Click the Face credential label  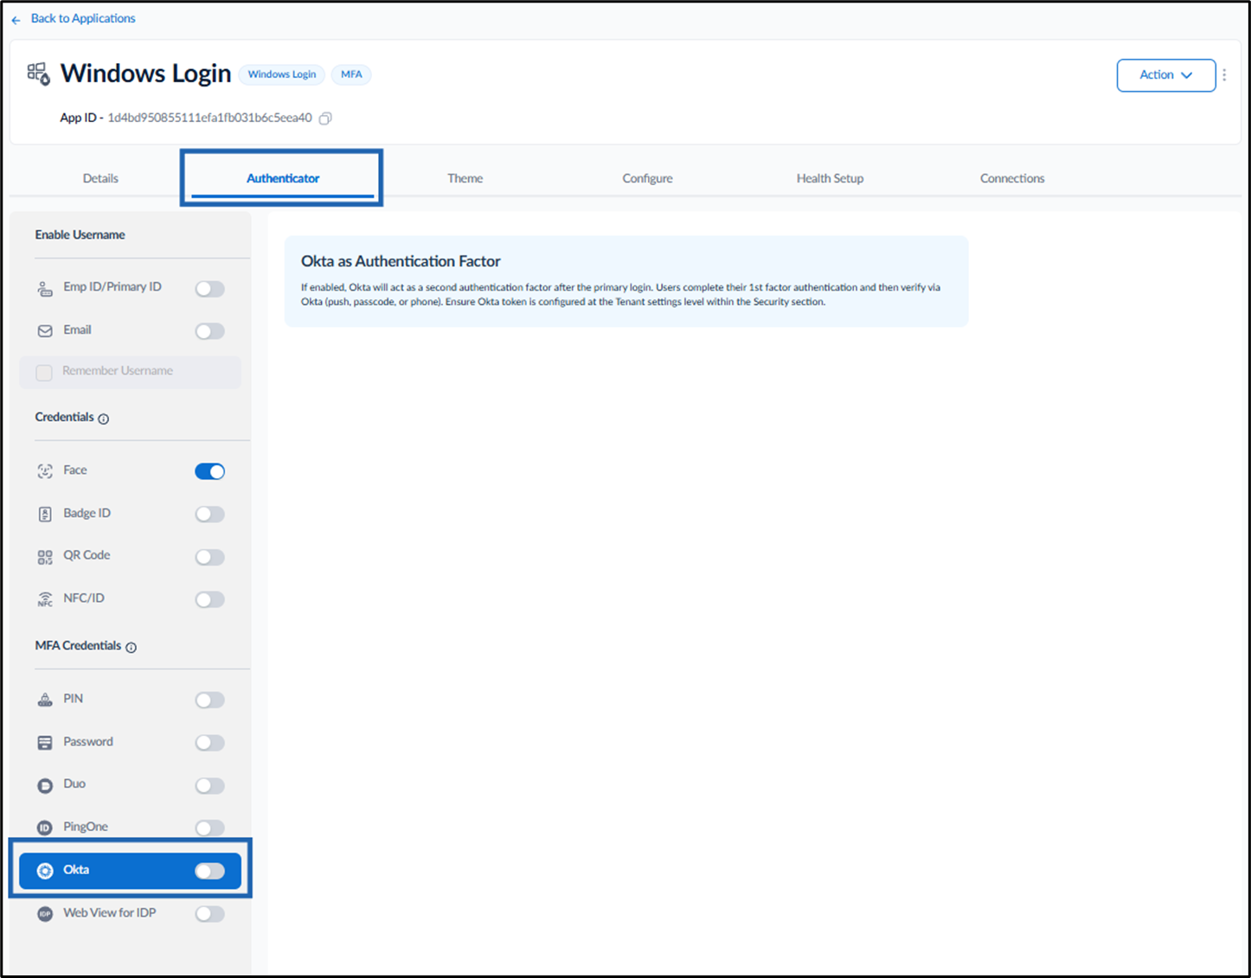pos(75,470)
